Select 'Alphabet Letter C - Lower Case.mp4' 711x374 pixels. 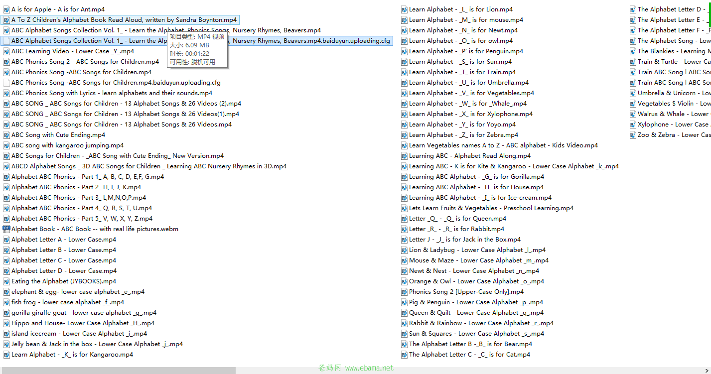coord(64,260)
